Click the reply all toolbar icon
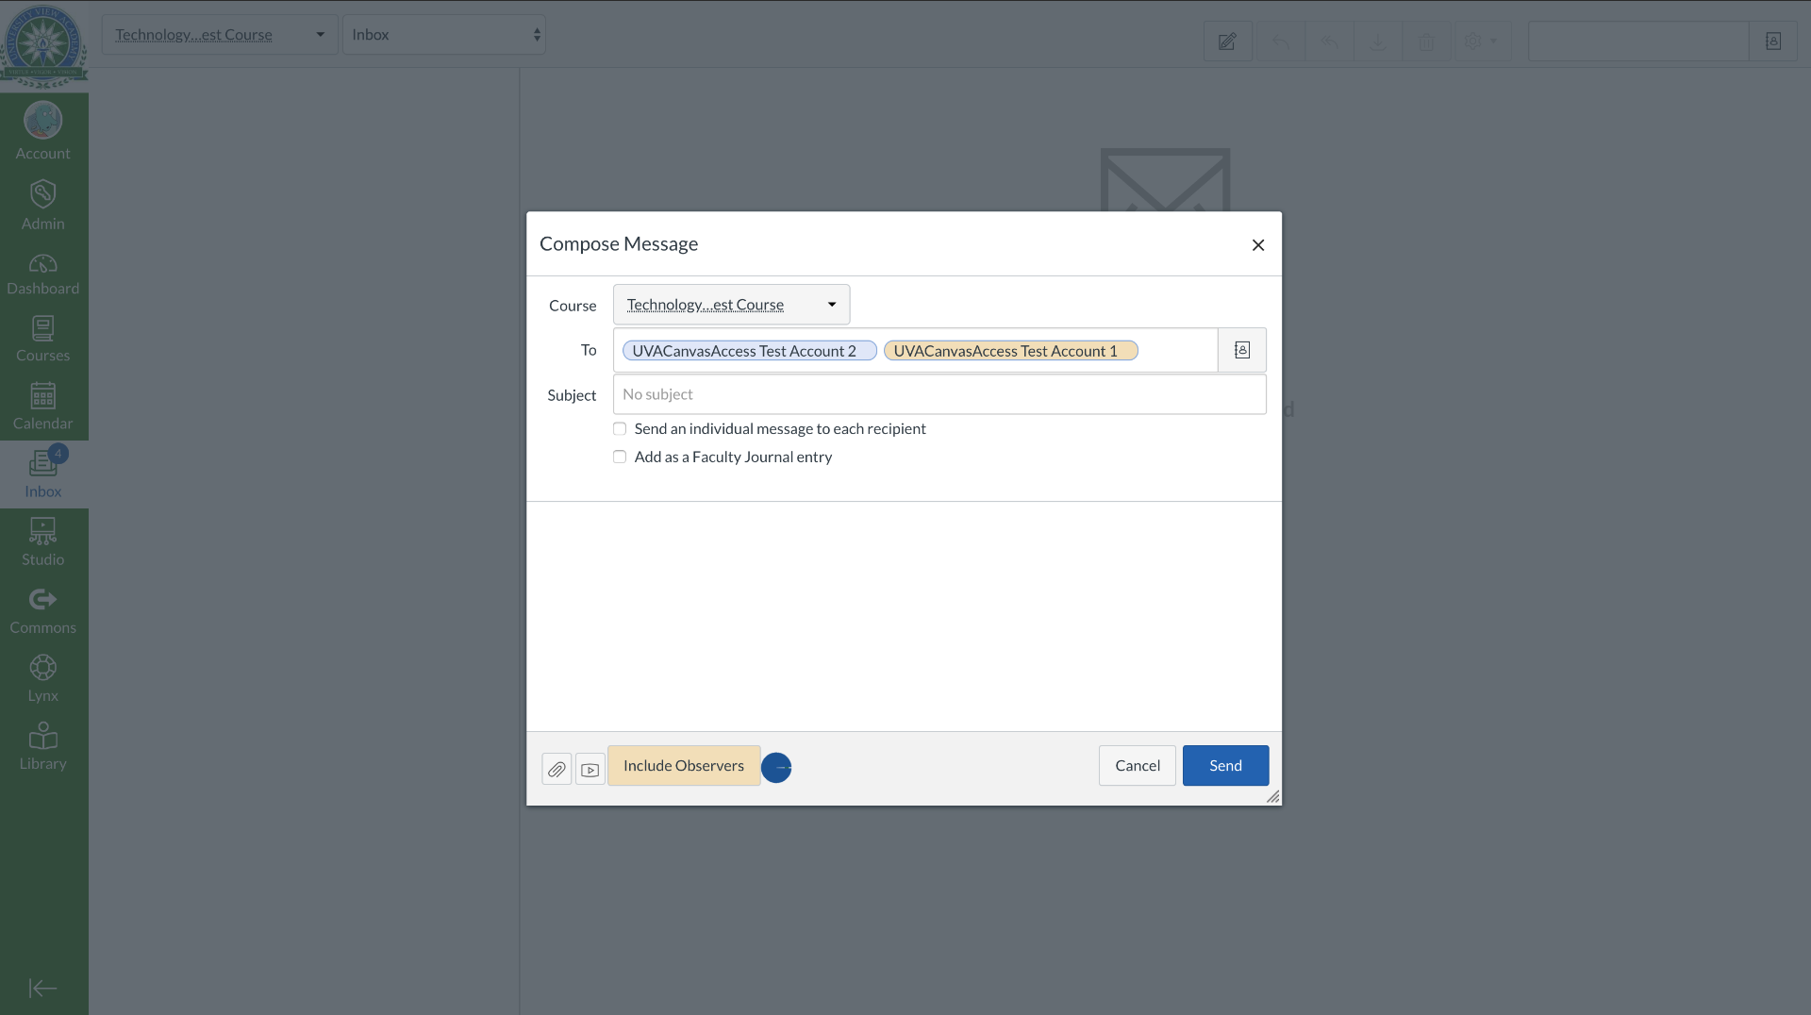Viewport: 1811px width, 1015px height. coord(1329,42)
